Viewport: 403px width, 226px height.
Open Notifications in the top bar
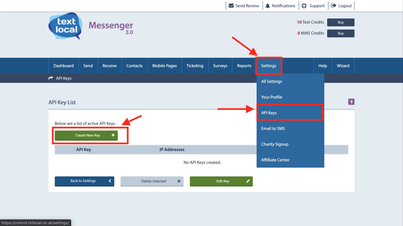click(280, 5)
